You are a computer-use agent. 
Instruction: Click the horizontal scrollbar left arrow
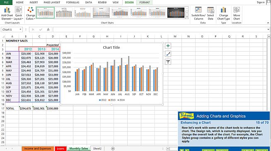tap(168, 149)
